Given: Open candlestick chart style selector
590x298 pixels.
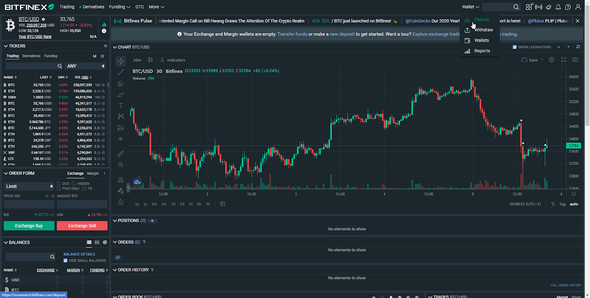Looking at the screenshot, I should click(150, 60).
